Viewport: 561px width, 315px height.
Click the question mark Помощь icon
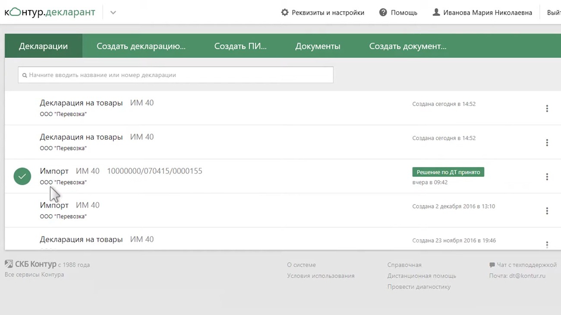point(383,12)
